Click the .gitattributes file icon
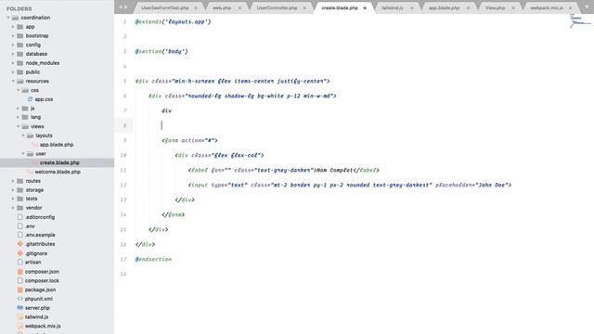This screenshot has height=334, width=594. coord(20,244)
